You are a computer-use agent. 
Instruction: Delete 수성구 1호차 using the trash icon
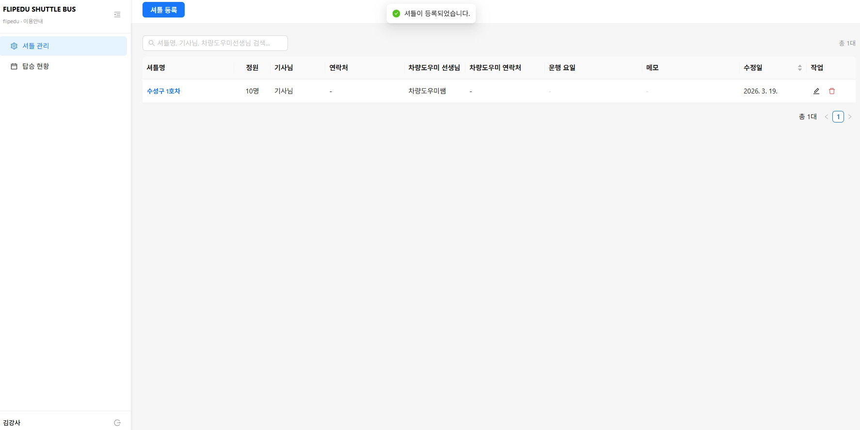tap(832, 91)
